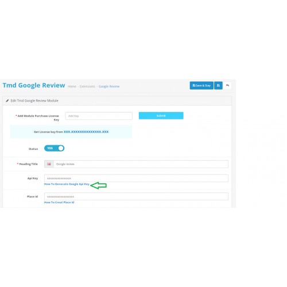The width and height of the screenshot is (287, 287).
Task: Click the Edit Tmd Google Review Module panel header
Action: click(x=117, y=100)
